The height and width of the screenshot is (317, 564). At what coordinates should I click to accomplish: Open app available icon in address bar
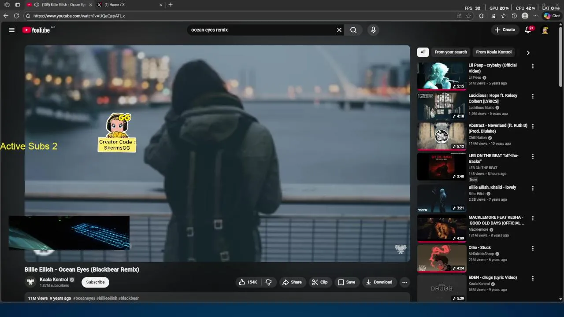(x=459, y=16)
